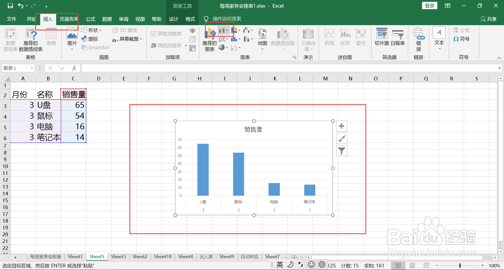Insert SmartArt graphic
Viewport: 504px width, 270px height.
pos(95,47)
